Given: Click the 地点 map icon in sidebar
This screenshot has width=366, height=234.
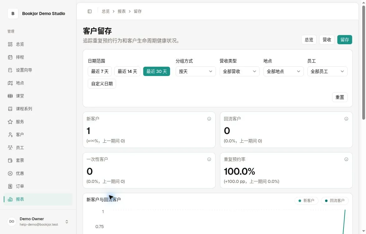Looking at the screenshot, I should coord(10,83).
